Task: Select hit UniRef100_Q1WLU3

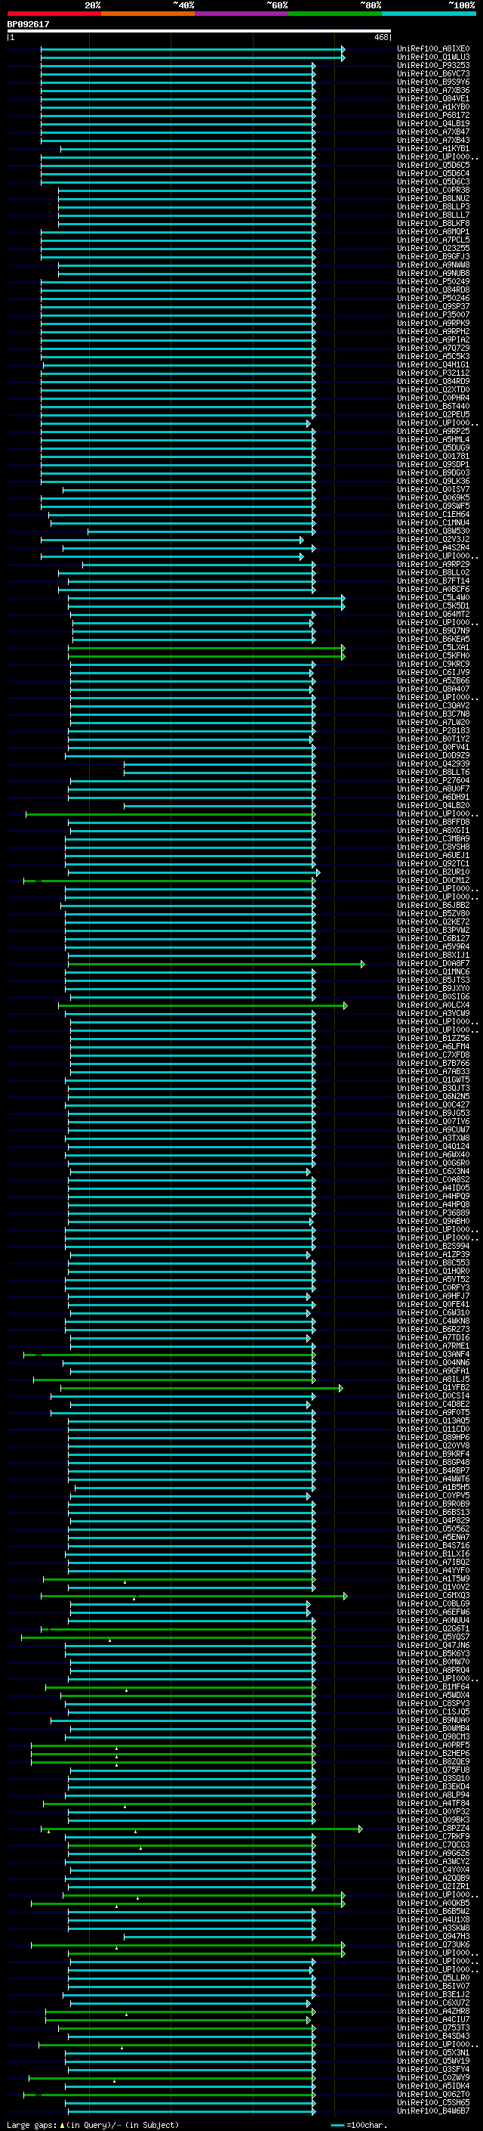Action: (x=433, y=57)
